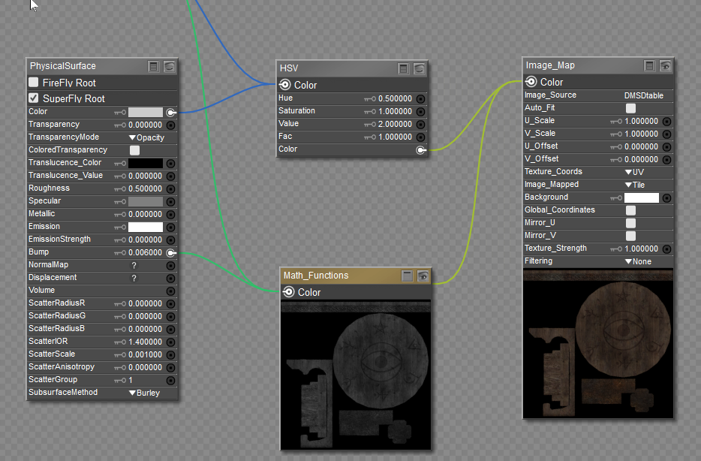Viewport: 701px width, 461px height.
Task: Toggle the Auto_Fit checkbox
Action: click(630, 108)
